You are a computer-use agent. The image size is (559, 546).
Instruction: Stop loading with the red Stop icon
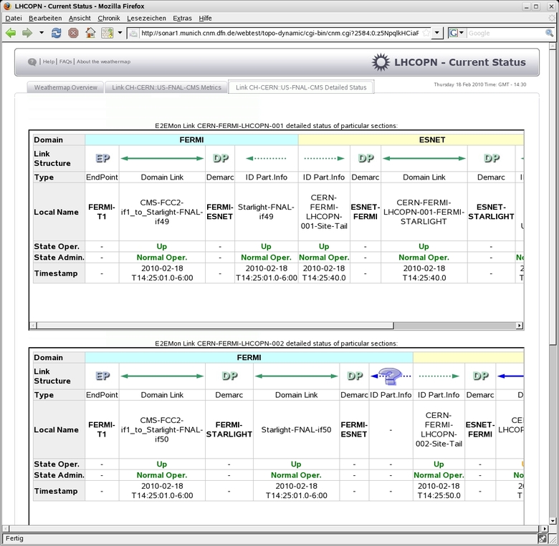coord(73,33)
